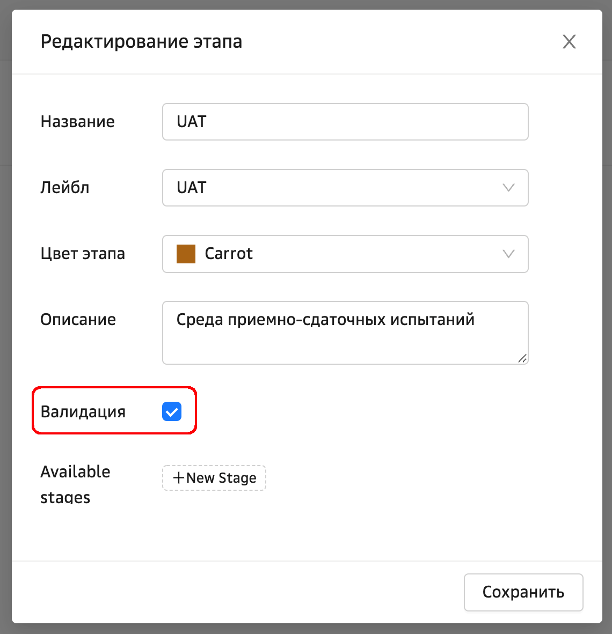The height and width of the screenshot is (634, 612).
Task: Toggle the Валидация checkbox
Action: (172, 411)
